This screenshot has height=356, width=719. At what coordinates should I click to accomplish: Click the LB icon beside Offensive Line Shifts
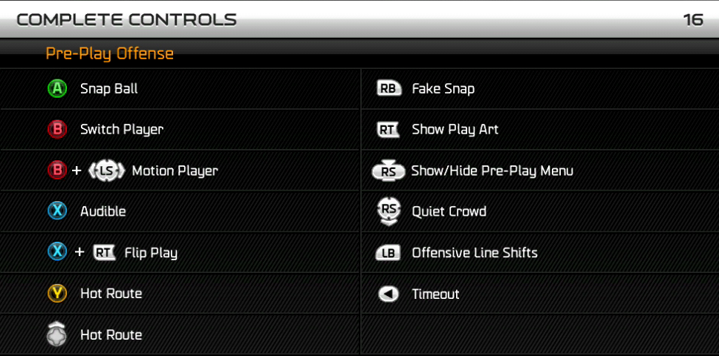[388, 253]
